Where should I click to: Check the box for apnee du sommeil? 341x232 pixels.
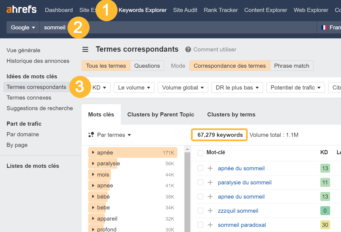click(200, 196)
